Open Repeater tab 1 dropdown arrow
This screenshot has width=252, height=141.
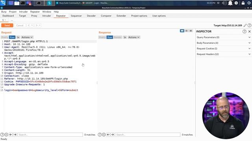click(5, 20)
